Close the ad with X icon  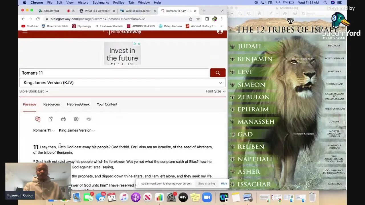click(x=139, y=44)
